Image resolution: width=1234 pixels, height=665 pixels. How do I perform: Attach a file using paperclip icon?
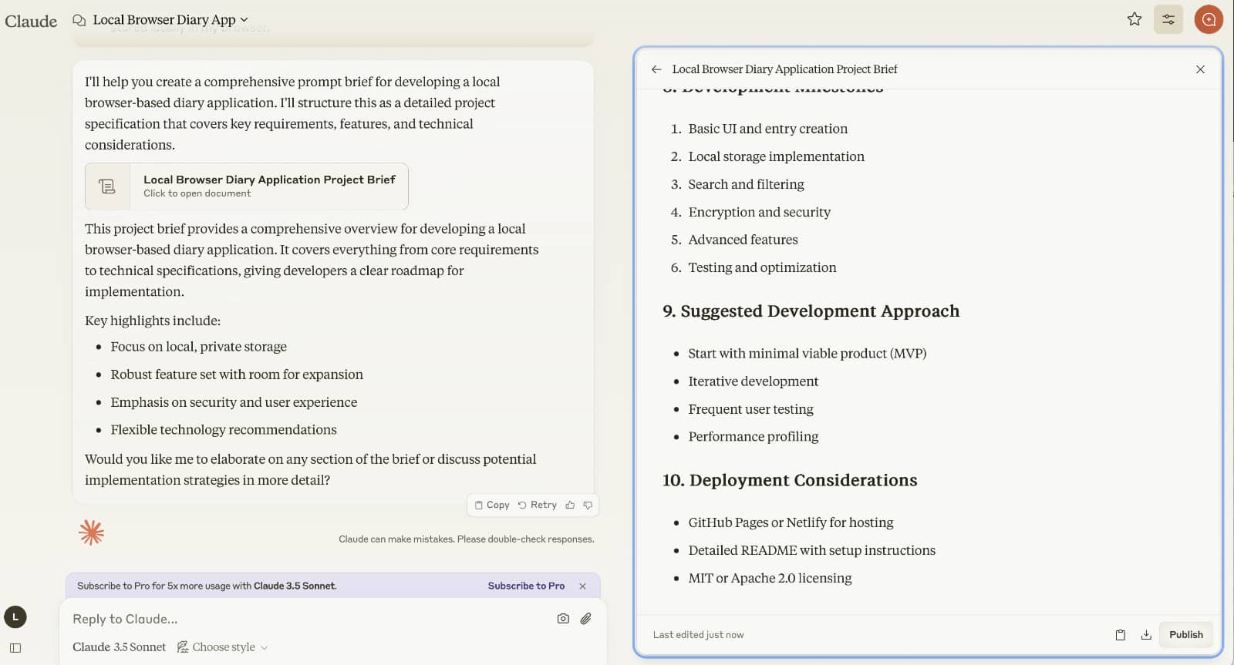(586, 619)
